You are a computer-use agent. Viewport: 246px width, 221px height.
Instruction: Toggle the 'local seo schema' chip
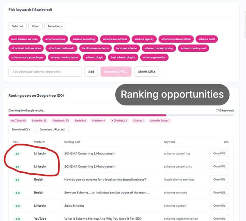pos(127,48)
